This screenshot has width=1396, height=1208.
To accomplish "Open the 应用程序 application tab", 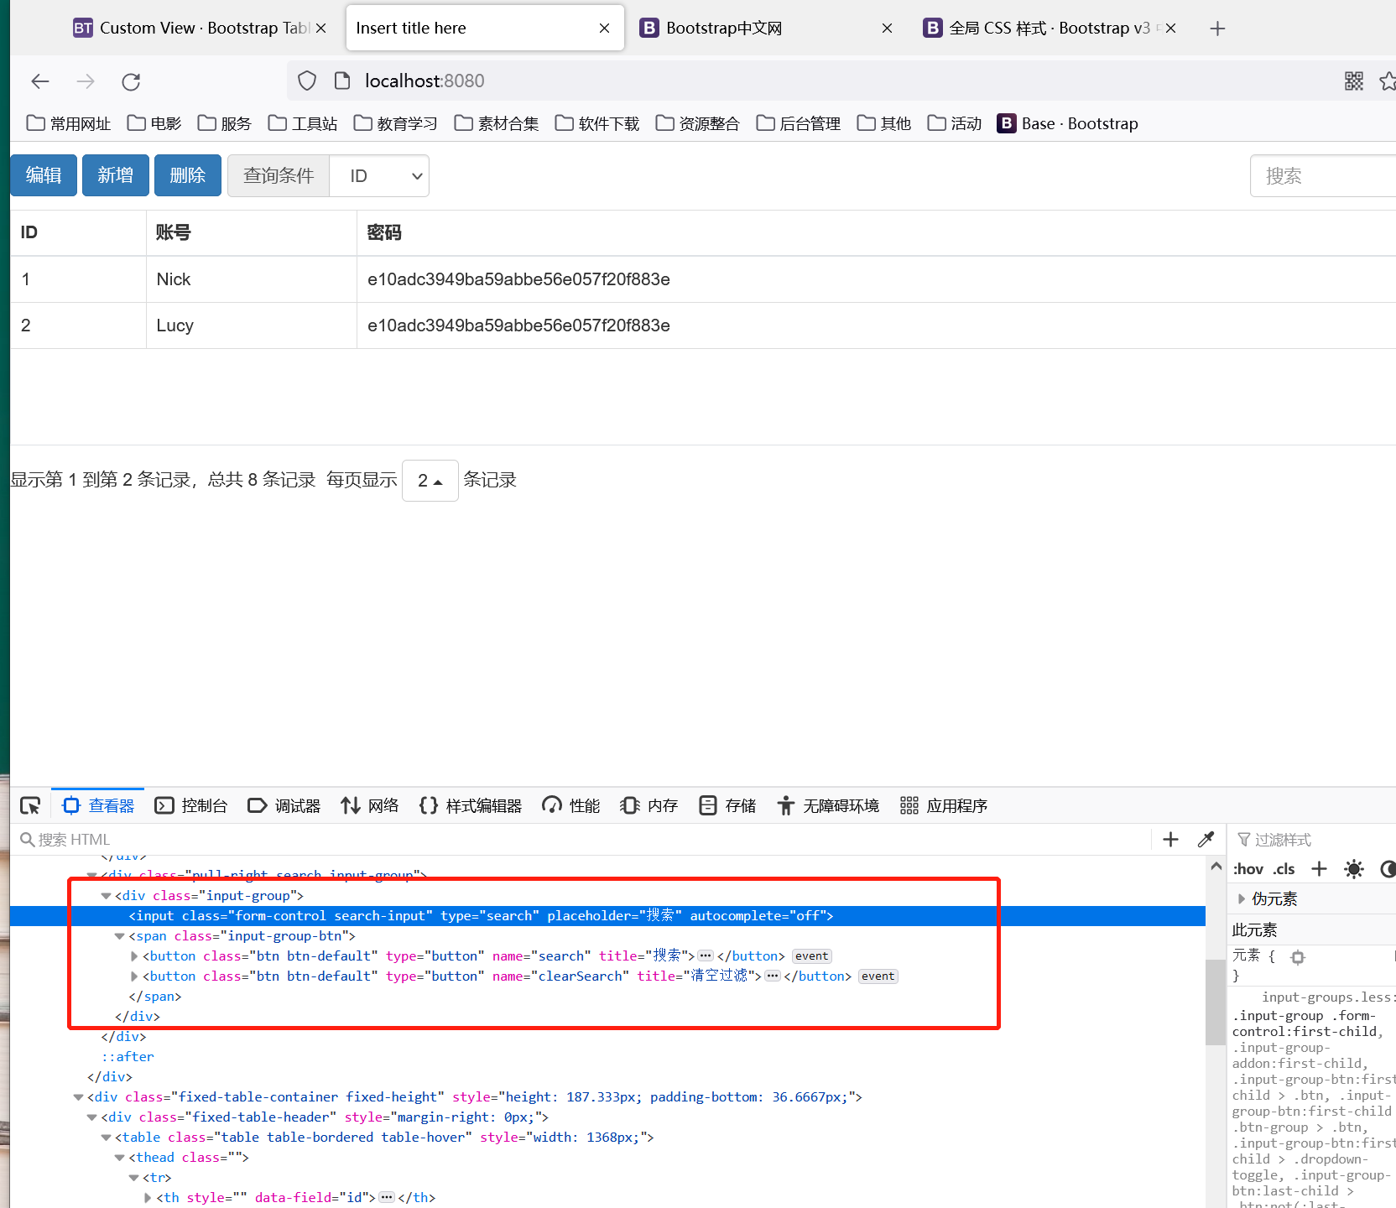I will click(x=943, y=805).
